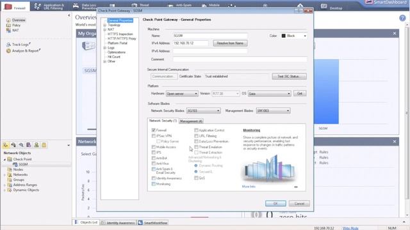
Task: Open the Hardware dropdown
Action: [x=182, y=94]
